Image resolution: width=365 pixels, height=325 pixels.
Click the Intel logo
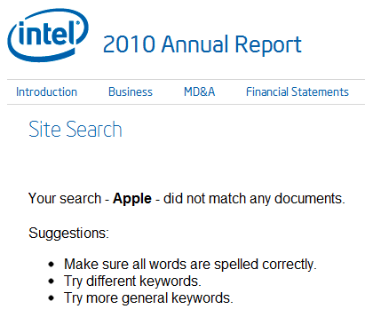[x=48, y=35]
